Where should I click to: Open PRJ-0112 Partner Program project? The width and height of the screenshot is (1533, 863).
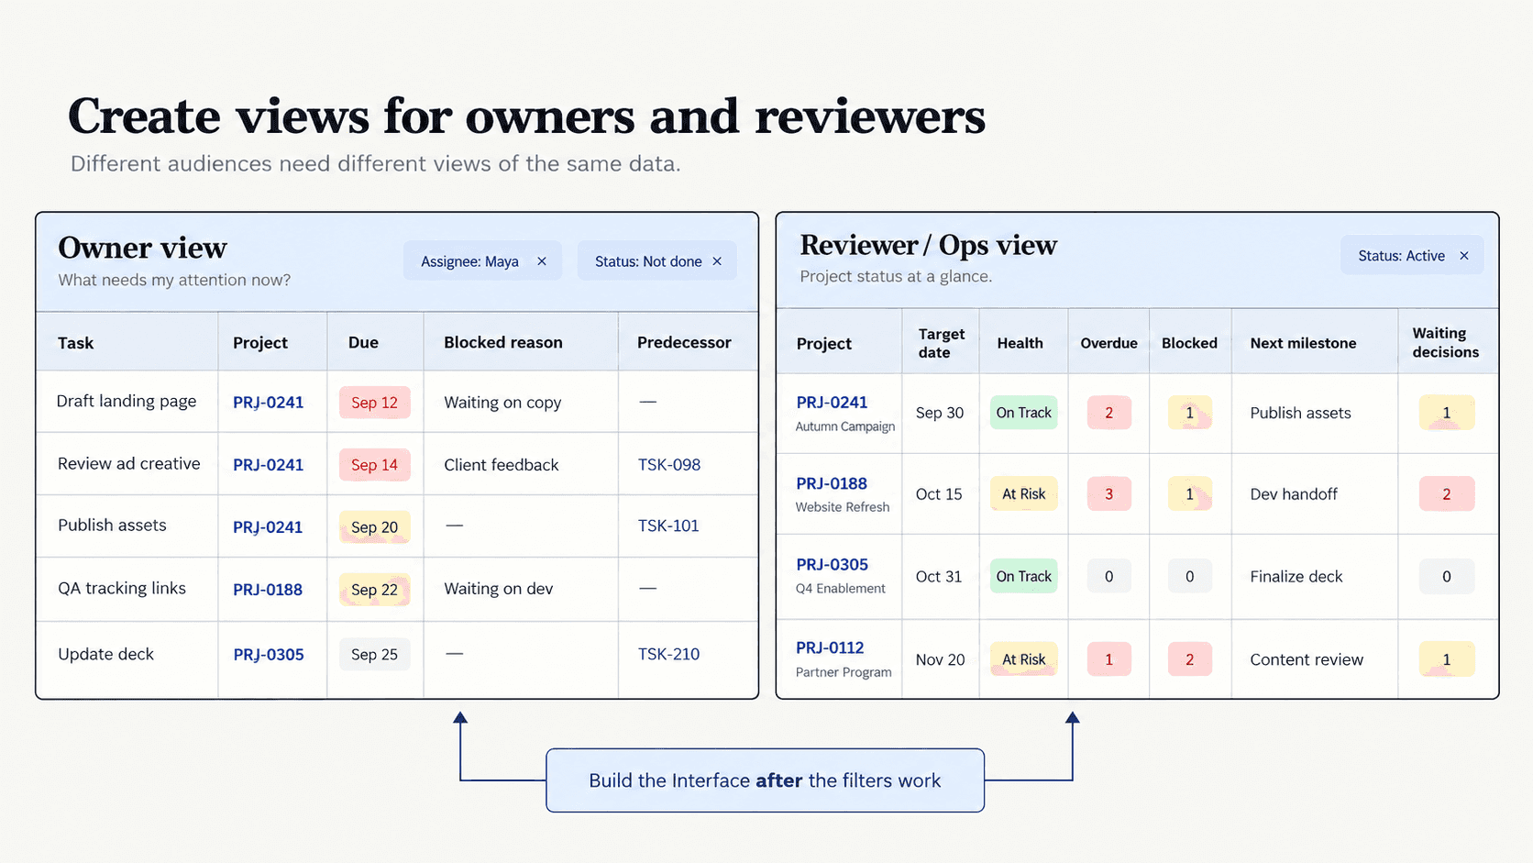pos(830,647)
